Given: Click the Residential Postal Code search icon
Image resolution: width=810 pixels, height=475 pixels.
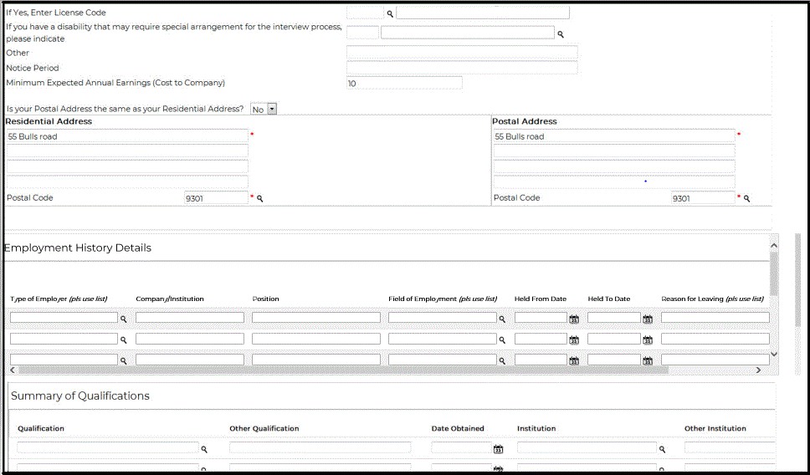Looking at the screenshot, I should point(259,199).
